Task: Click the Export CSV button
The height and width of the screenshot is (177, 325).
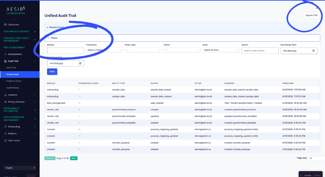Action: click(x=312, y=16)
